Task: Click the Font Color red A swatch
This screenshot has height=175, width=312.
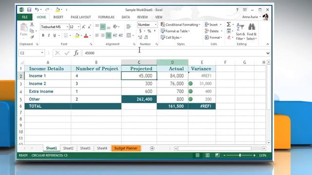Action: [x=86, y=35]
